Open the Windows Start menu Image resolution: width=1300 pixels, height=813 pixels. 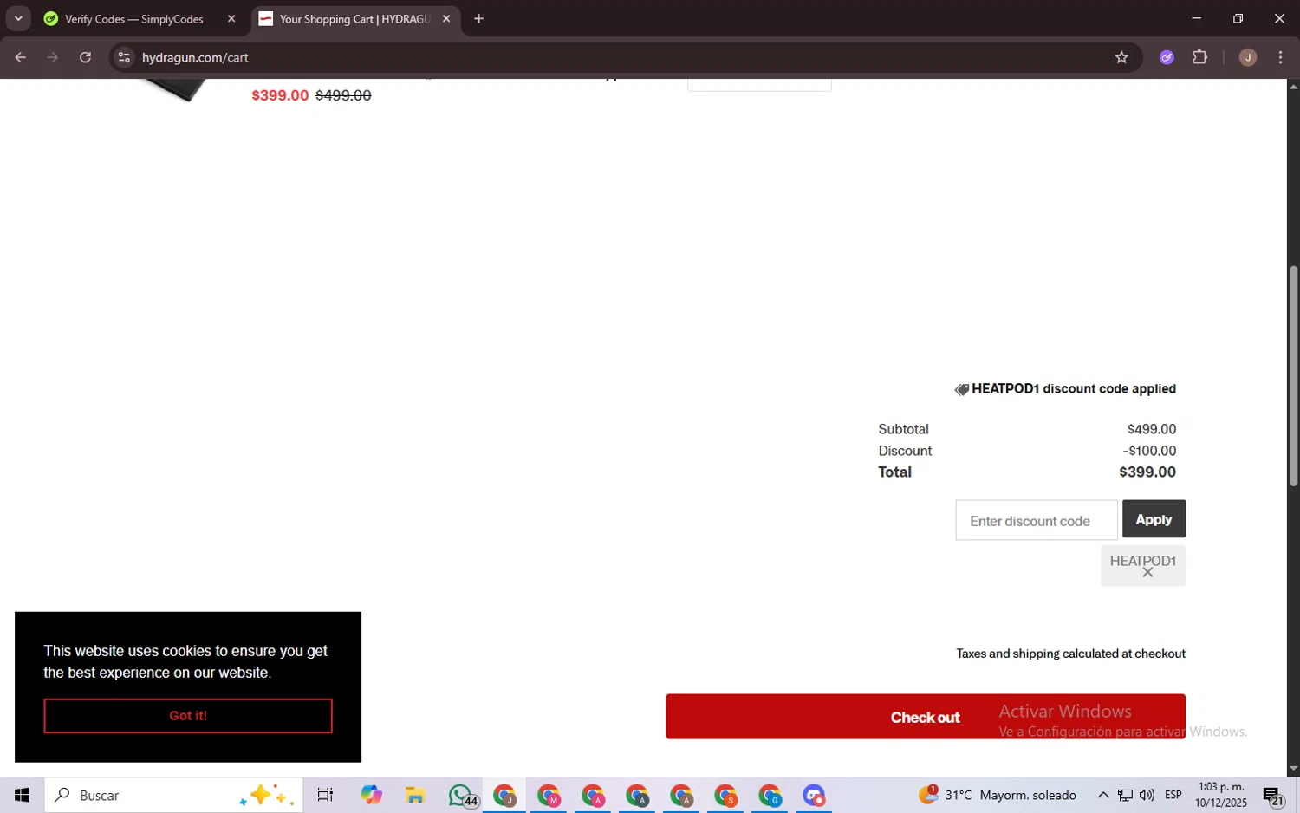pyautogui.click(x=22, y=795)
